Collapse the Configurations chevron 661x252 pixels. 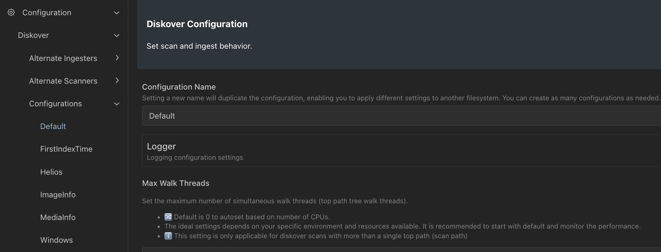coord(117,104)
